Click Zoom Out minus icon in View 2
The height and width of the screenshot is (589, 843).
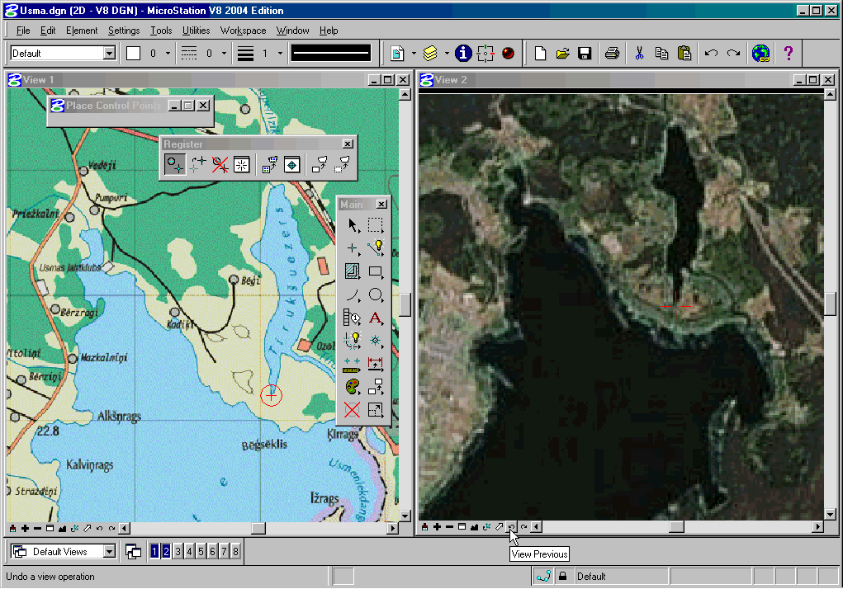[449, 527]
